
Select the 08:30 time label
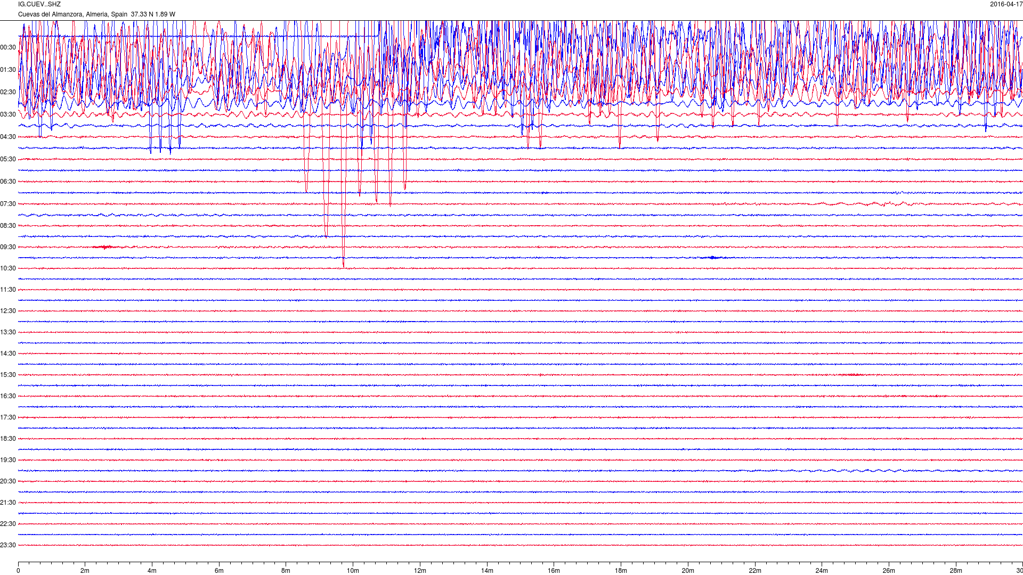[x=8, y=226]
